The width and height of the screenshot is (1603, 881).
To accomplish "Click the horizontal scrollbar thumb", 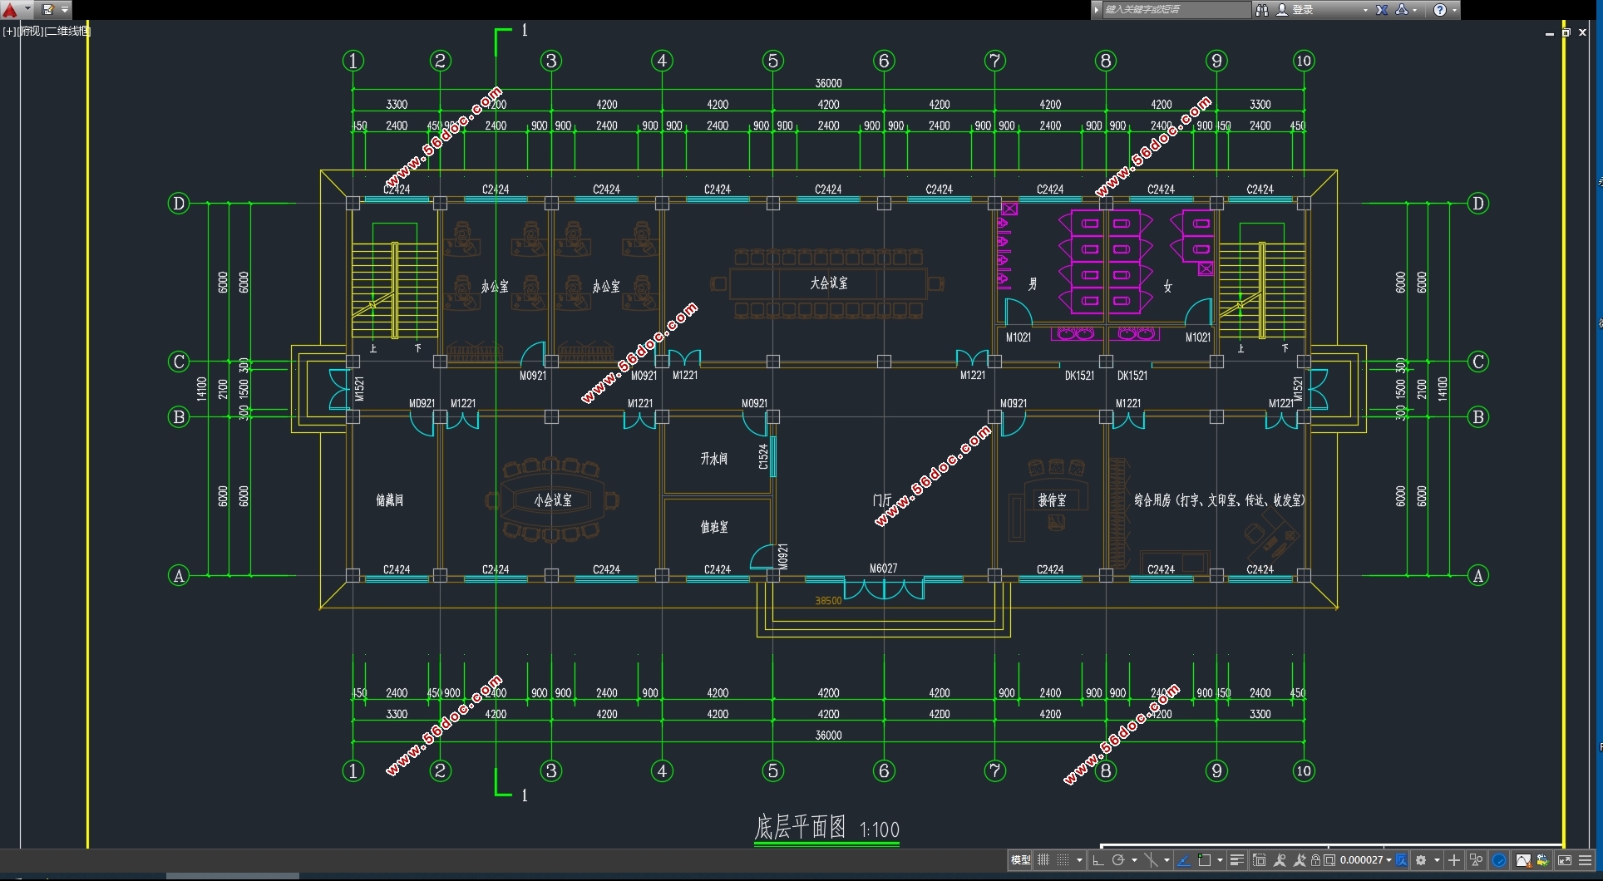I will [x=232, y=876].
